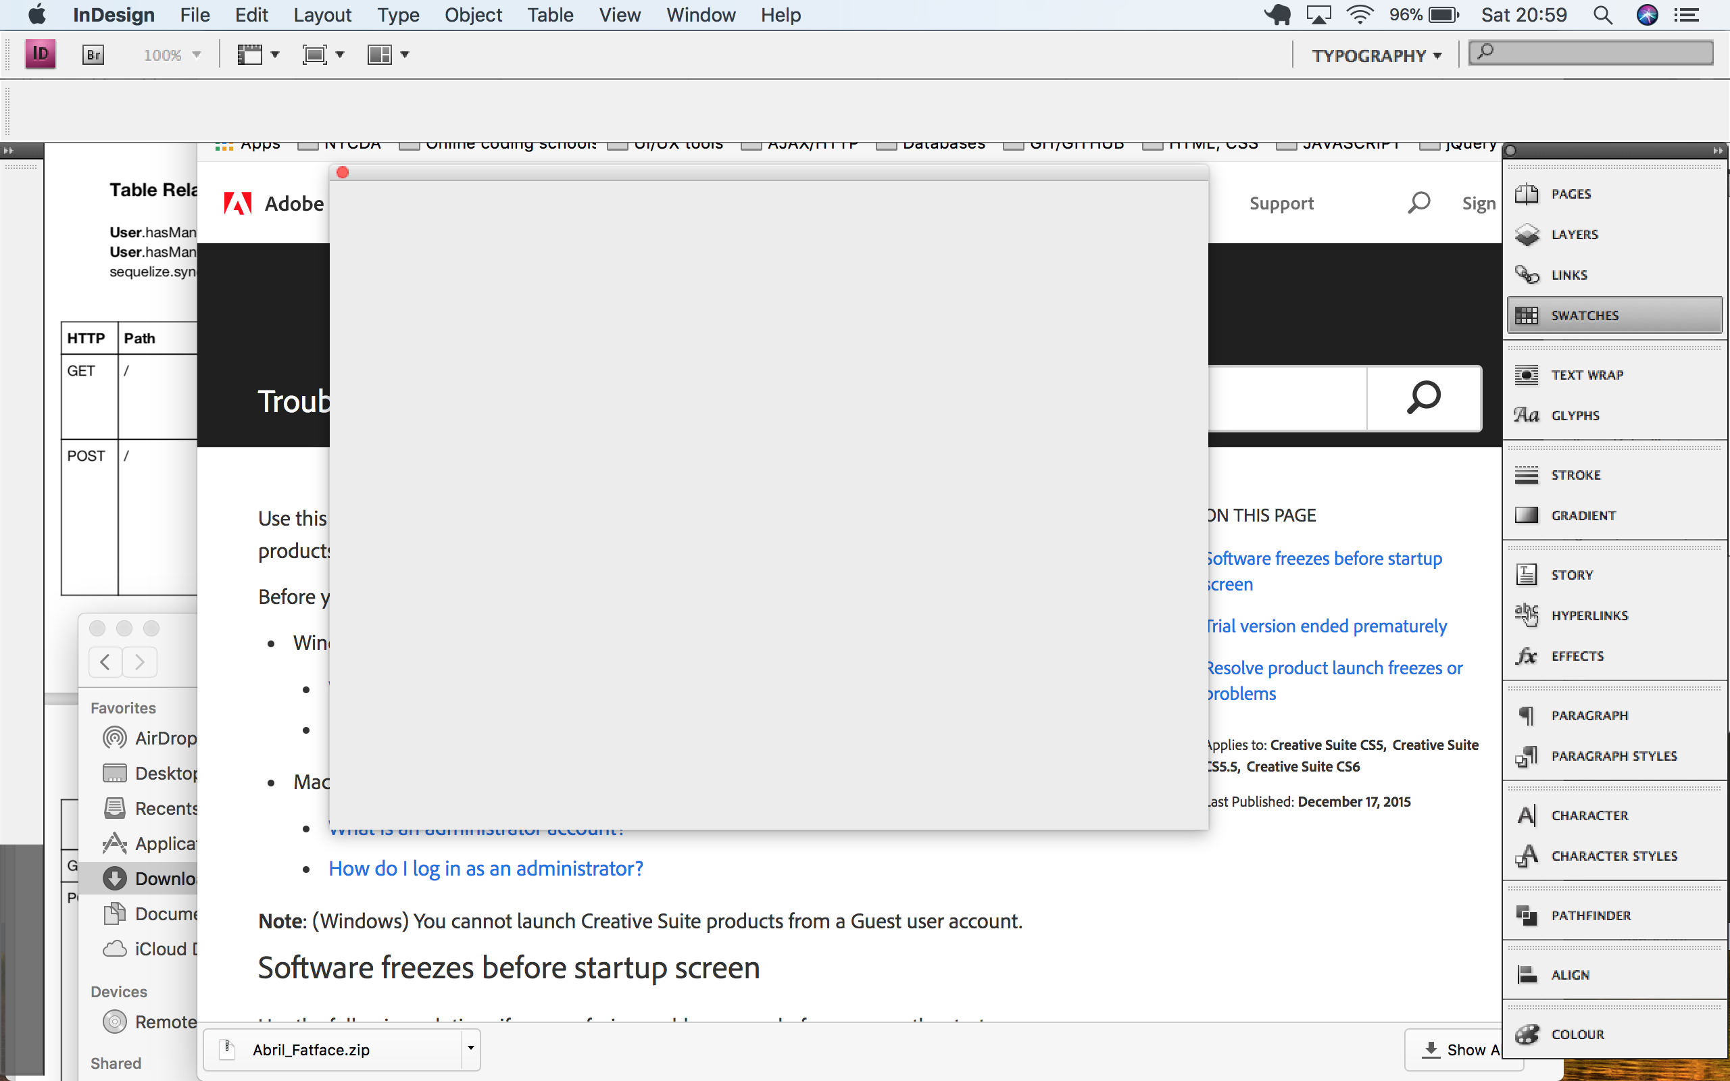Screen dimensions: 1730x1081
Task: Open the Object menu
Action: 472,15
